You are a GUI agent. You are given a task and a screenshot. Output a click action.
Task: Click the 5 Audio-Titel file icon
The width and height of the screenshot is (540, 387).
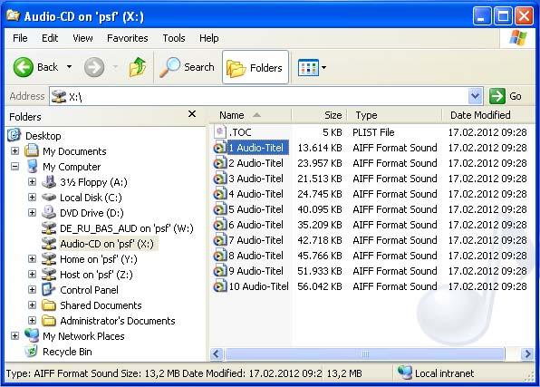tap(220, 209)
